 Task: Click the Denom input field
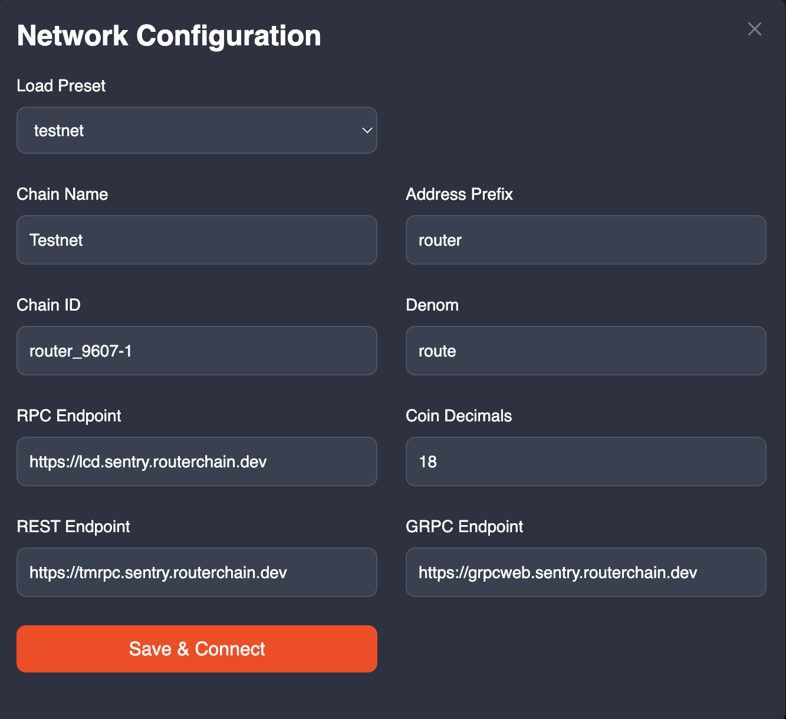(x=586, y=351)
